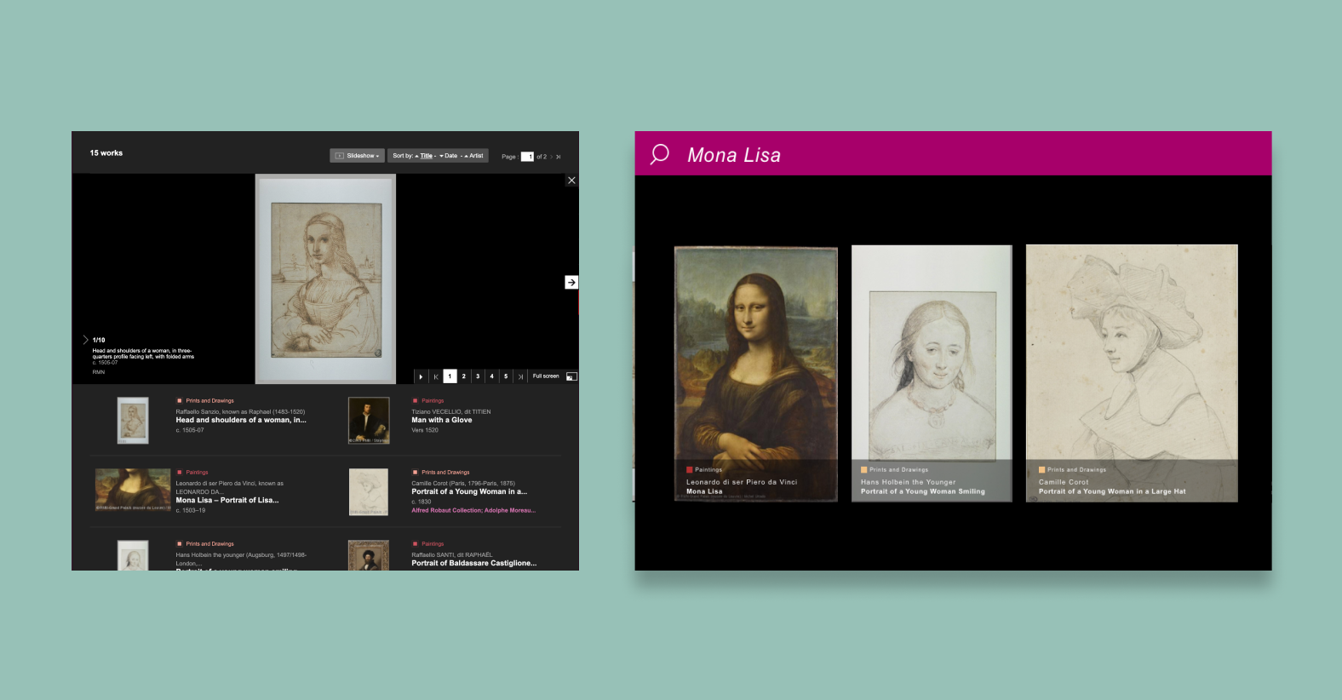Click red square beside Prints and Drawings, Corot entry
1342x700 pixels.
(x=415, y=472)
